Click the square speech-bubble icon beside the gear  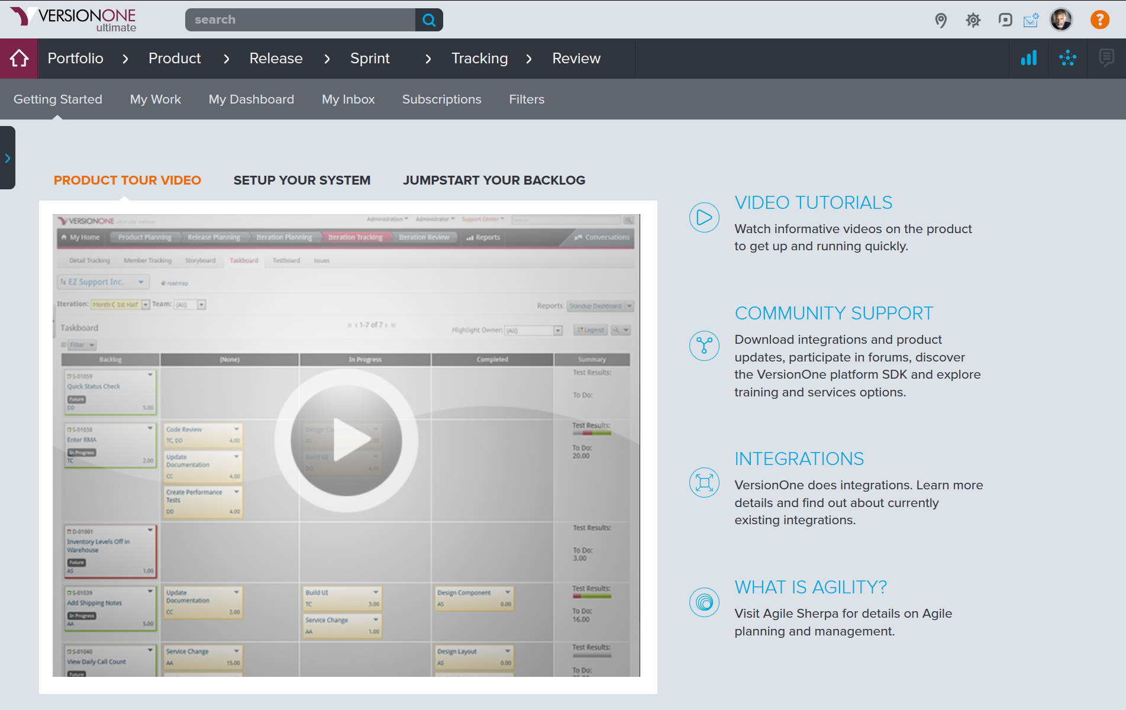1005,20
